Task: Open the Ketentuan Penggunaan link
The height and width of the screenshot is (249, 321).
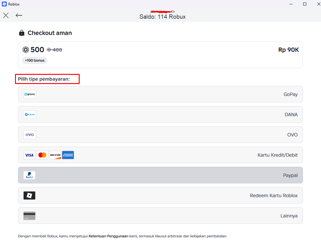Action: [x=108, y=236]
